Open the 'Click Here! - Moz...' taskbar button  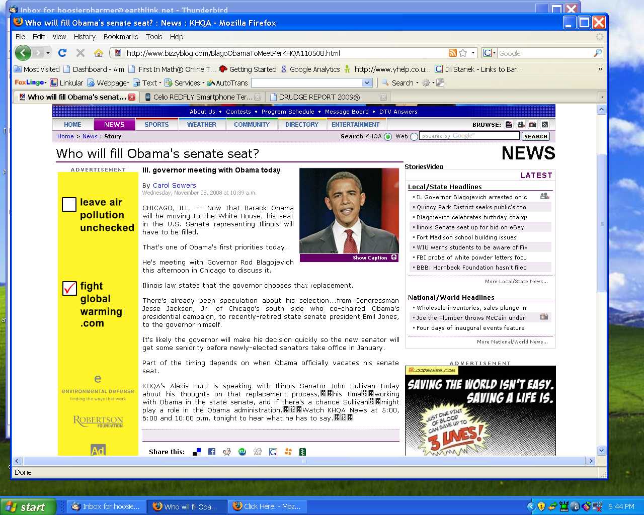(x=267, y=506)
